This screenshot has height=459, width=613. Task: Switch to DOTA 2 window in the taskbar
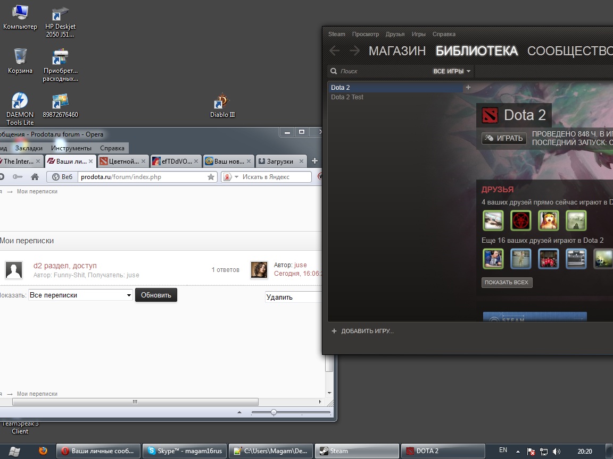(443, 451)
